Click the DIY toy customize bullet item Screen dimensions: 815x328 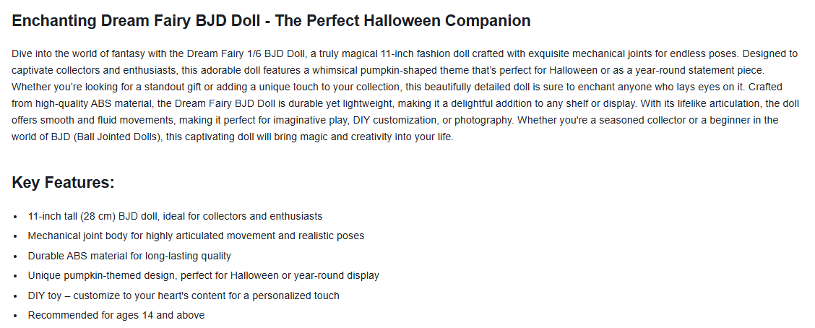tap(184, 295)
